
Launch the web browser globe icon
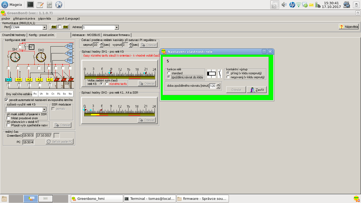pyautogui.click(x=59, y=4)
